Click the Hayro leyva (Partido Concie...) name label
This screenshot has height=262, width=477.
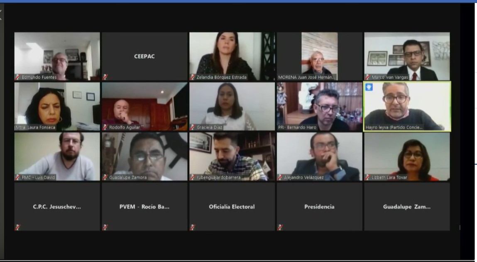(x=394, y=127)
